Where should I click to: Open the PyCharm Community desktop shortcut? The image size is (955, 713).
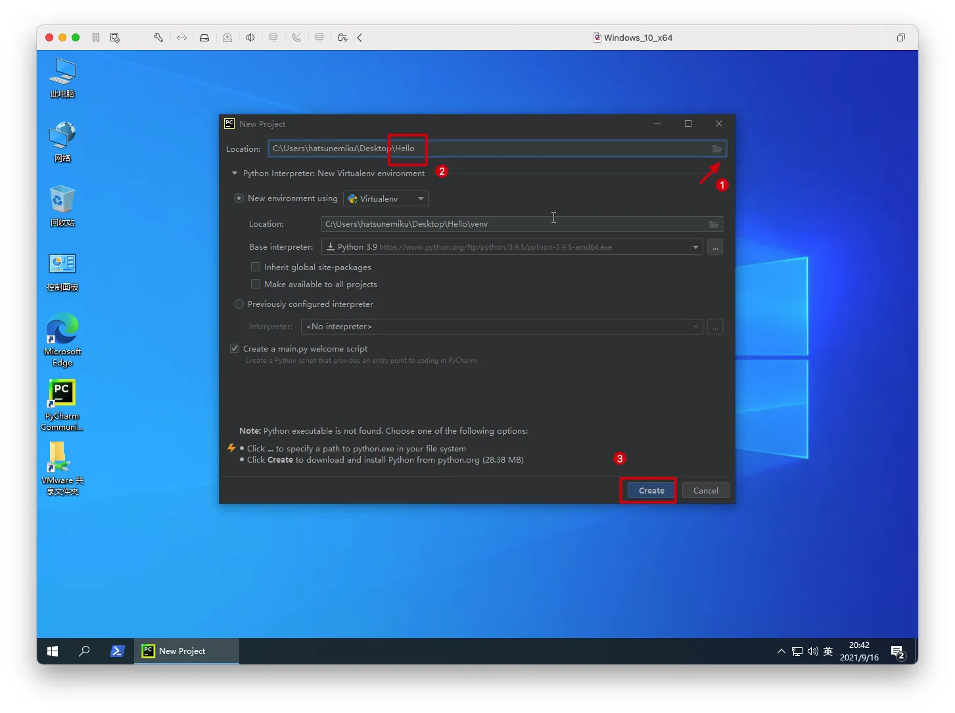click(62, 405)
